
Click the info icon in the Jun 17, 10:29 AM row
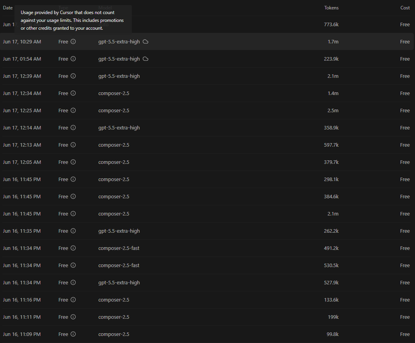click(x=73, y=41)
